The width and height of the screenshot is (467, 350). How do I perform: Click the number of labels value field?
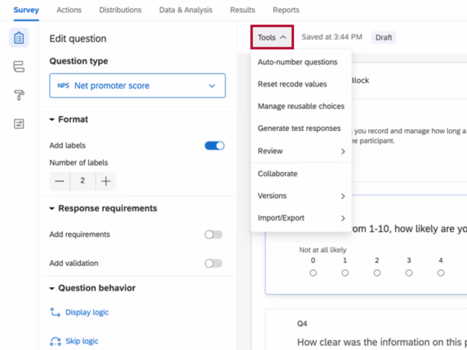(x=82, y=181)
